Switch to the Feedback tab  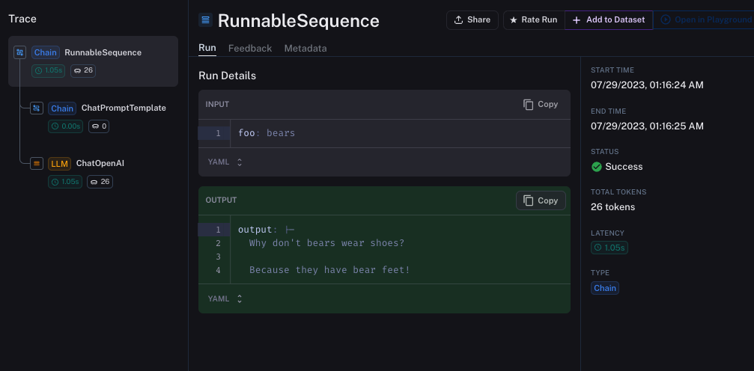[x=250, y=49]
